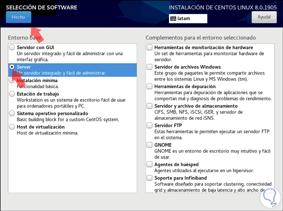Check Servidor y archivo de almacenamiento
The height and width of the screenshot is (211, 283).
point(150,106)
